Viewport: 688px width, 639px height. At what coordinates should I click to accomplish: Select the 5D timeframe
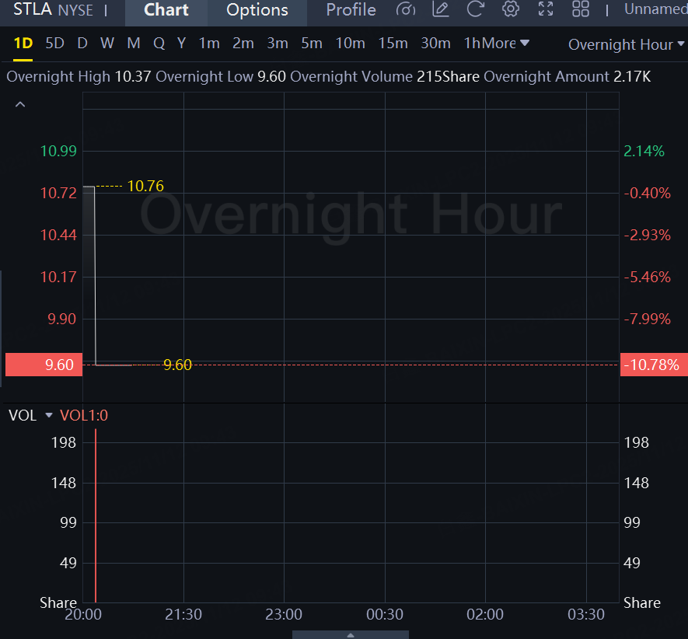click(55, 43)
